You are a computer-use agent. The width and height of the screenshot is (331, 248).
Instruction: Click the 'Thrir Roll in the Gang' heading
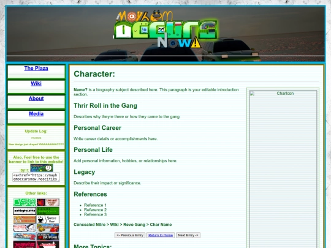click(x=105, y=106)
